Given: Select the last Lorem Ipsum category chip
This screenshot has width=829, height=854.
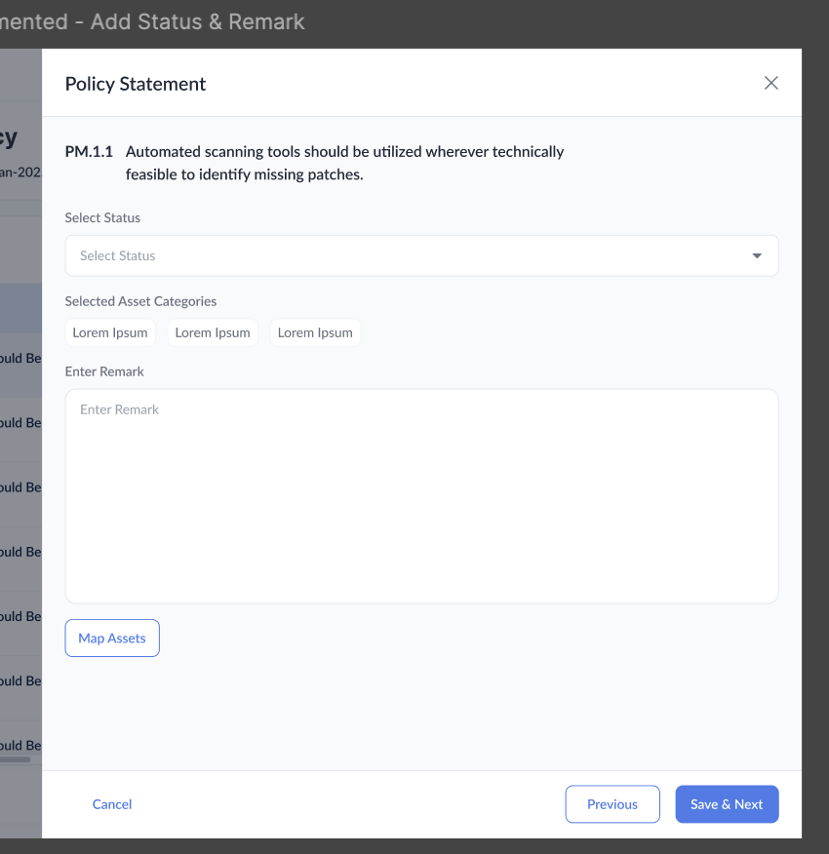Looking at the screenshot, I should pos(315,332).
